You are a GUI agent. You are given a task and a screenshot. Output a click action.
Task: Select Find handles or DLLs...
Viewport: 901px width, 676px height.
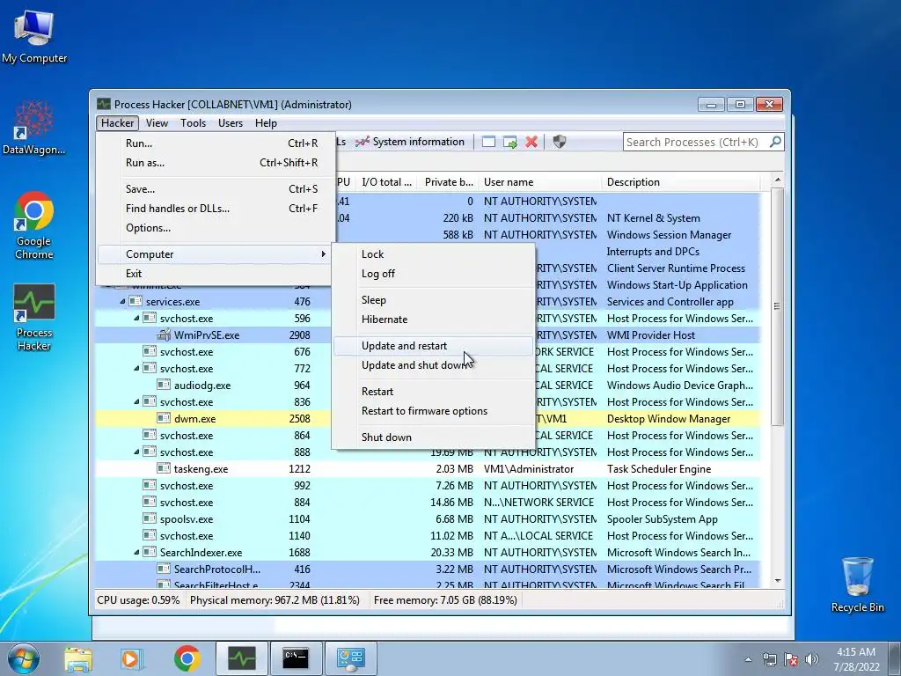[x=216, y=209]
